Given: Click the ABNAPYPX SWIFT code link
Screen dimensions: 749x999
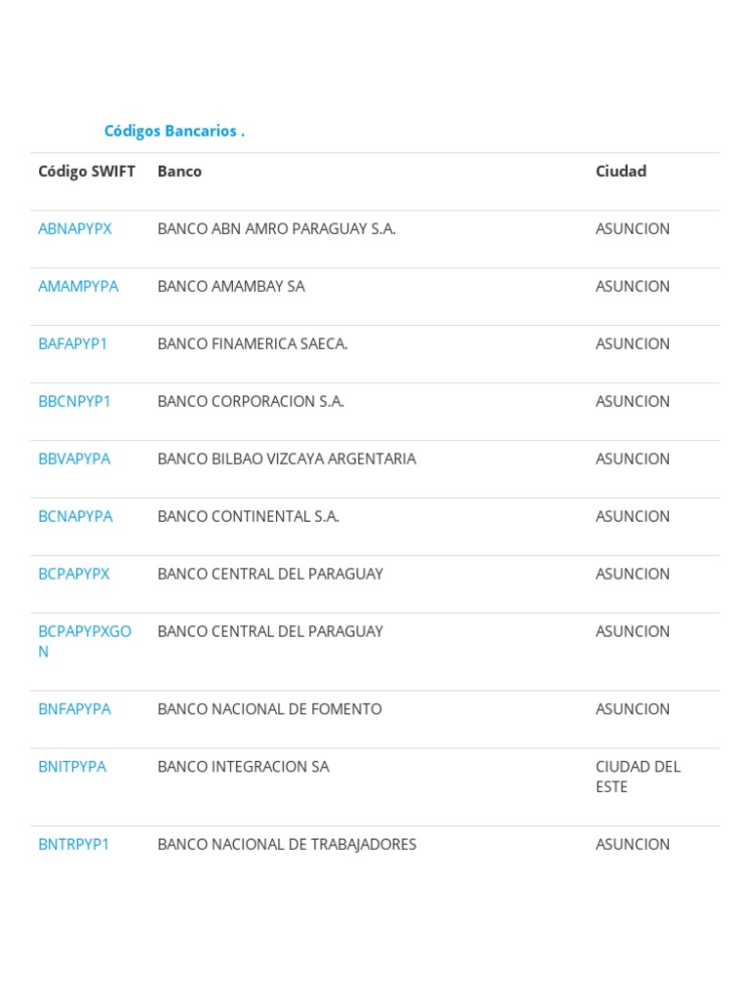Looking at the screenshot, I should point(75,228).
